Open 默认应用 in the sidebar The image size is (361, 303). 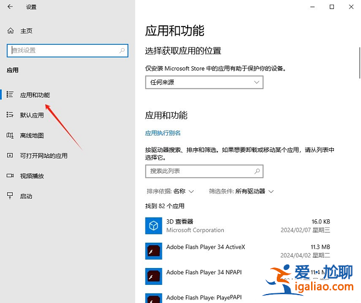32,115
